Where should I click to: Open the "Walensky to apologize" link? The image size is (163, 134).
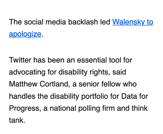133,22
